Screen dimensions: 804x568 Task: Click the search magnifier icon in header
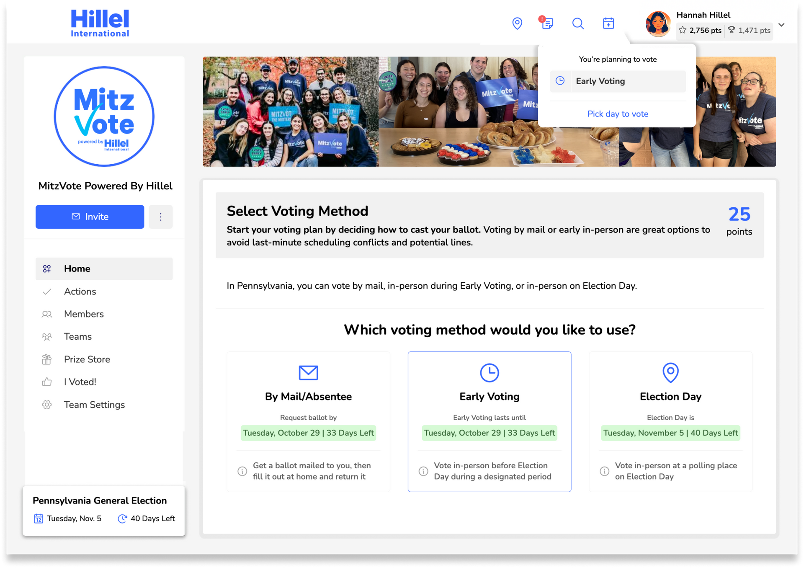click(578, 23)
